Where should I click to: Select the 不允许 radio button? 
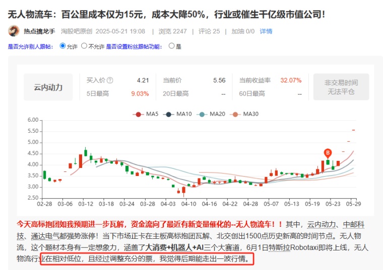click(84, 46)
